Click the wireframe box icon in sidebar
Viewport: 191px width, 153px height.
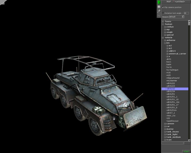click(159, 16)
